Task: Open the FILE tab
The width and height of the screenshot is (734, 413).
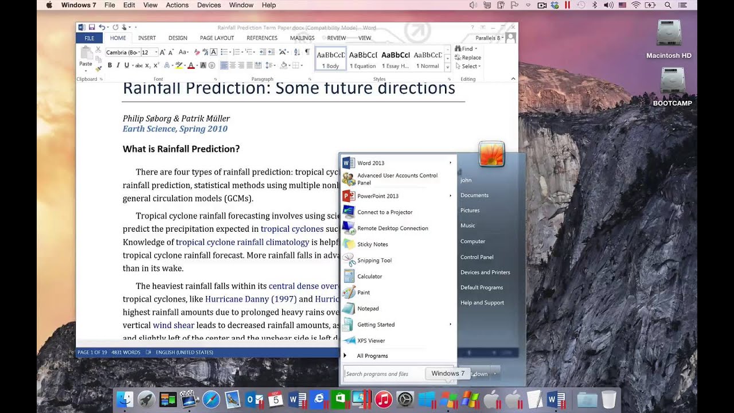Action: pyautogui.click(x=89, y=38)
